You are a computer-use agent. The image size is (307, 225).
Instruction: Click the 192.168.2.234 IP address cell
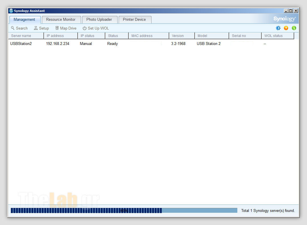pyautogui.click(x=58, y=44)
